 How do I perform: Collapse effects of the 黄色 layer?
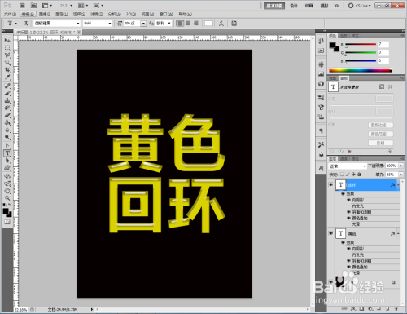tap(398, 233)
